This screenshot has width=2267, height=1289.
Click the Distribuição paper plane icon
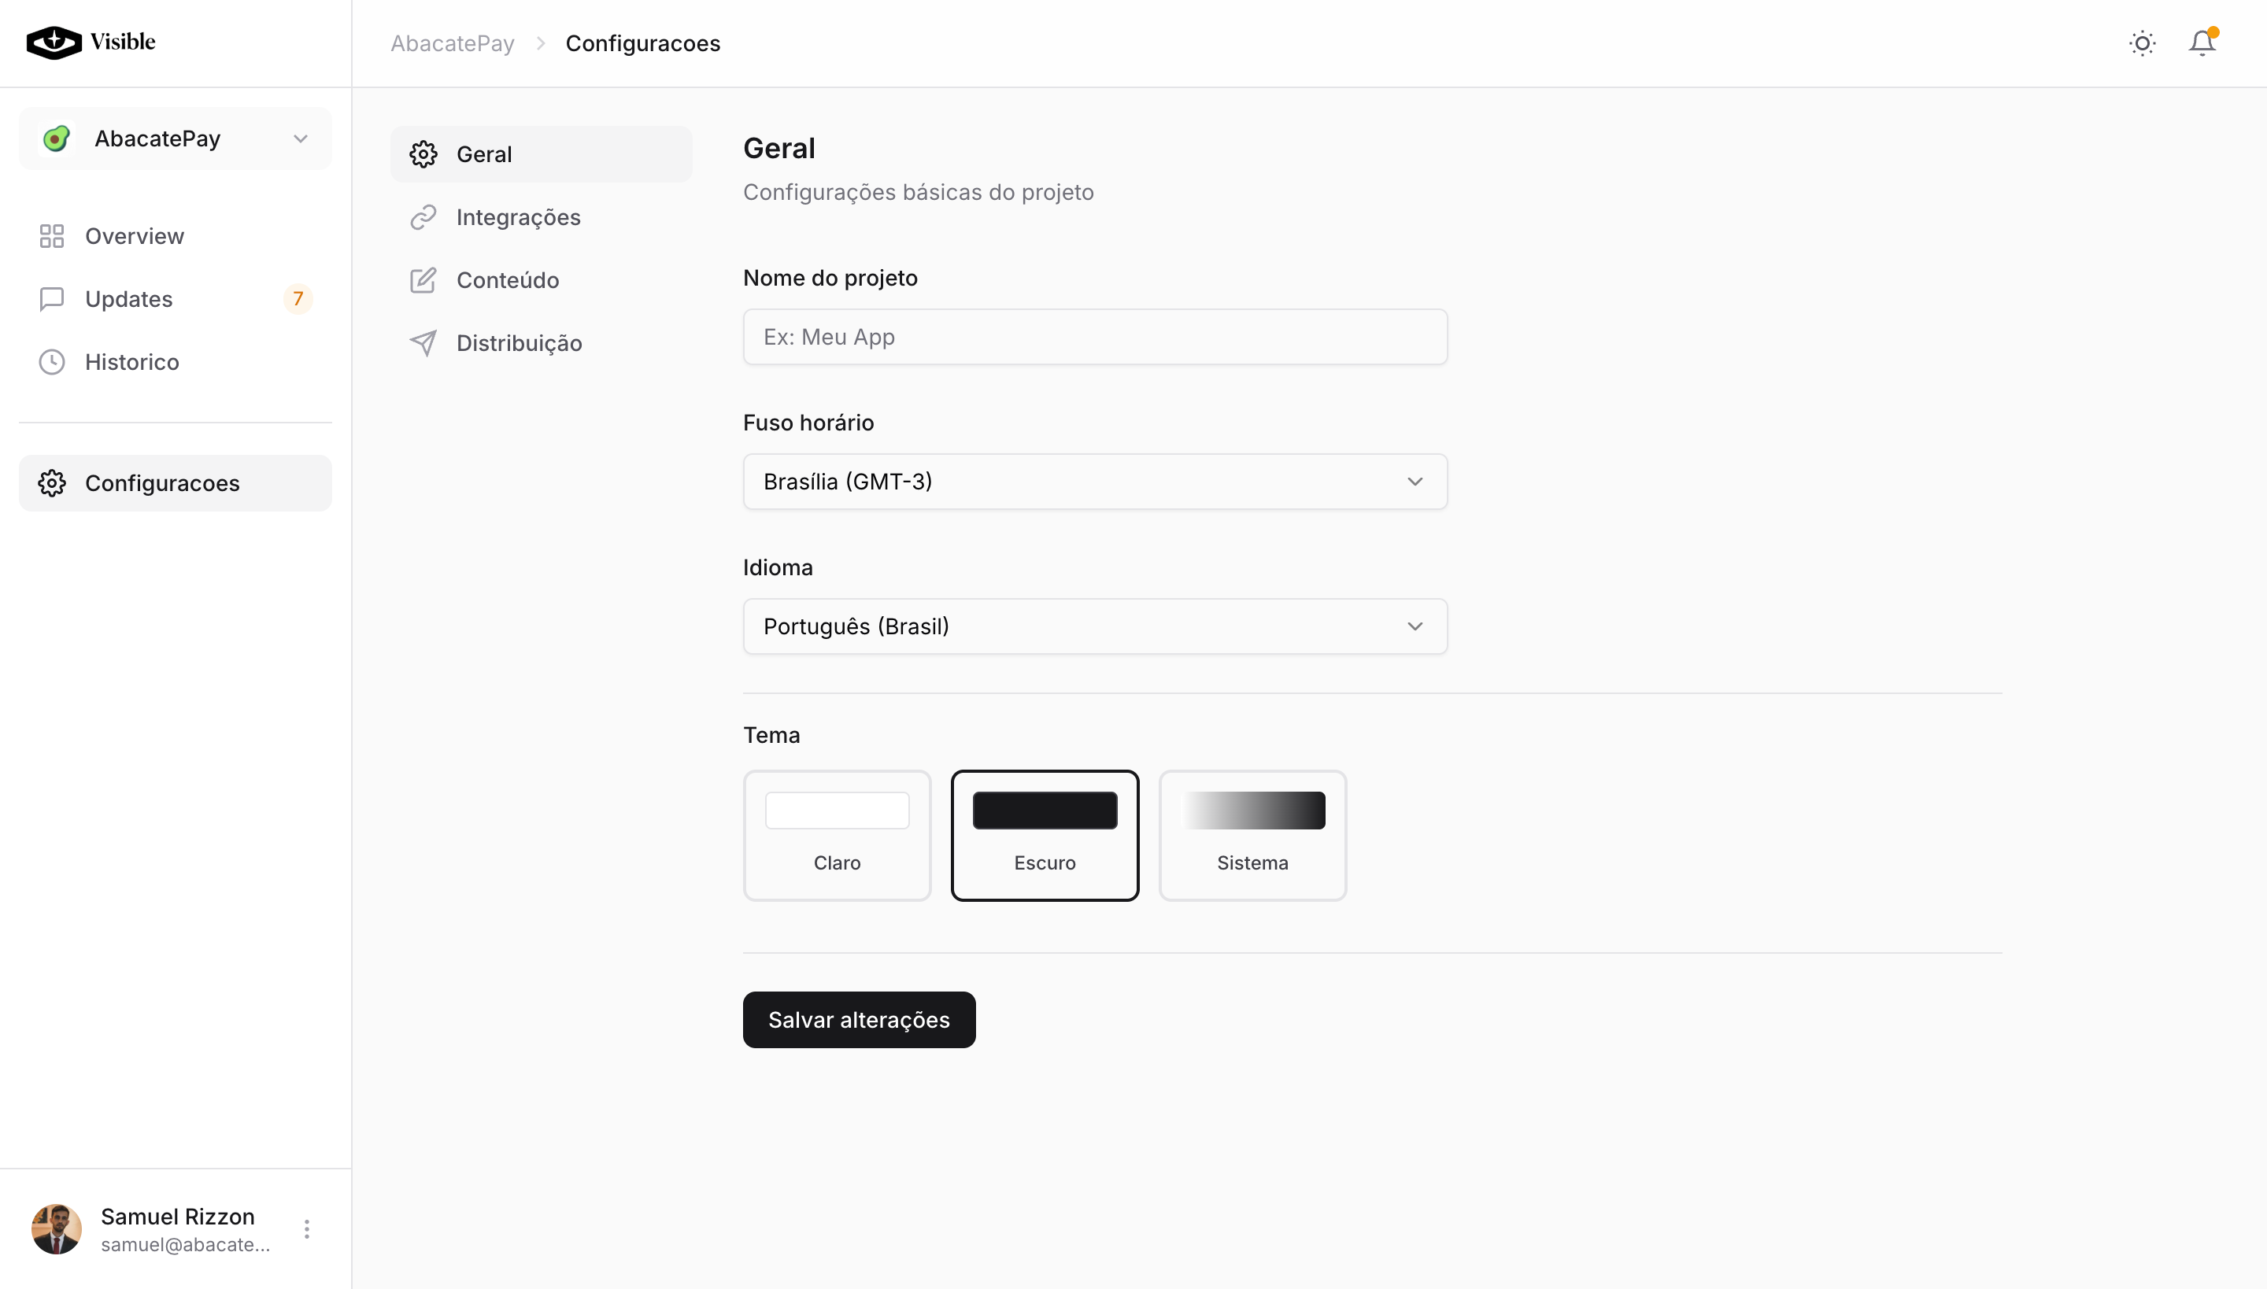coord(423,343)
